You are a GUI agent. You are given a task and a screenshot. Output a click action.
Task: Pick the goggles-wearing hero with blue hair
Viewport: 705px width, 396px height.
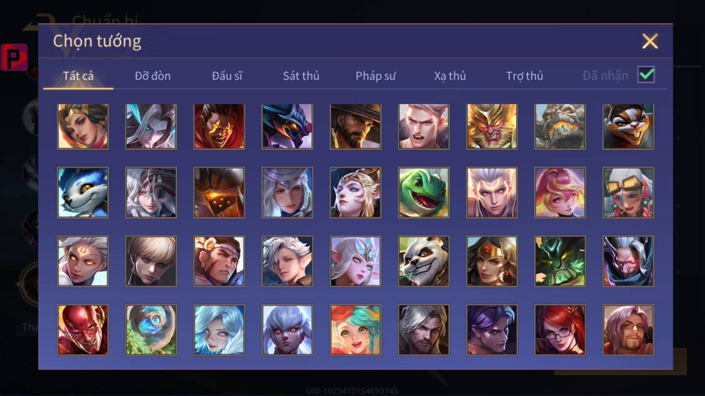click(x=628, y=192)
